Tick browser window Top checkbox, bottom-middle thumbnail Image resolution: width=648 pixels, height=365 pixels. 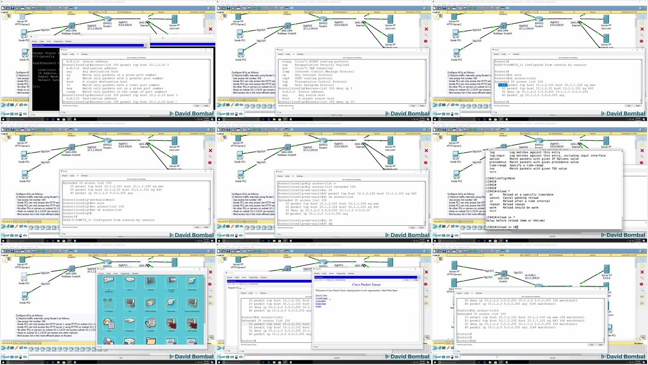point(314,347)
